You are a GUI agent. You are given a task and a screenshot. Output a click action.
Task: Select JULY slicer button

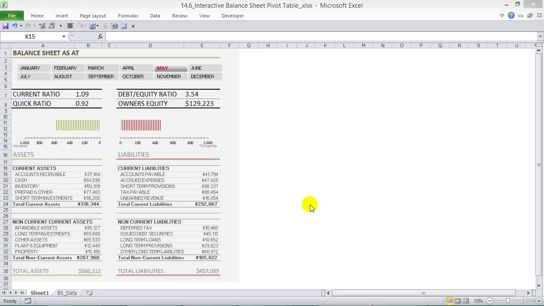pyautogui.click(x=34, y=76)
